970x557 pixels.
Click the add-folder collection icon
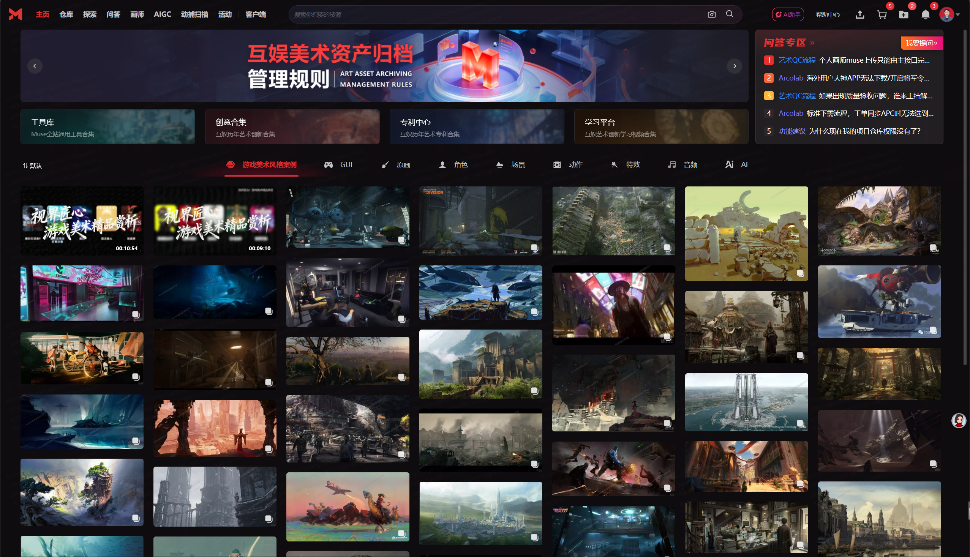[x=904, y=14]
